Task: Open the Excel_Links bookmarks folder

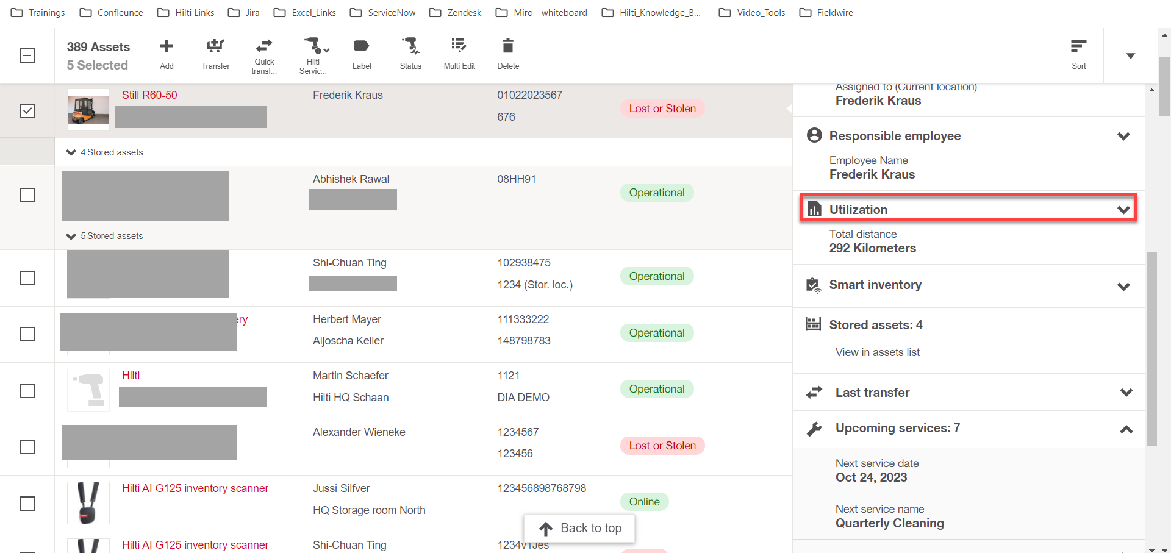Action: pos(305,12)
